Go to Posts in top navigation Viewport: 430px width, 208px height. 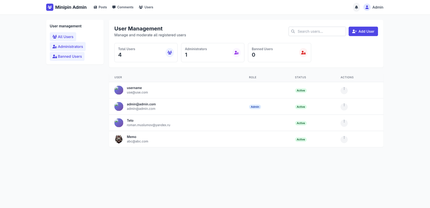[x=100, y=7]
